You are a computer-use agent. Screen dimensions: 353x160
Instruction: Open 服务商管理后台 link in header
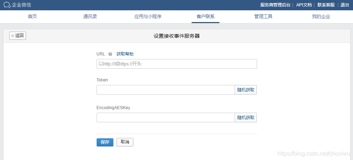click(x=275, y=5)
